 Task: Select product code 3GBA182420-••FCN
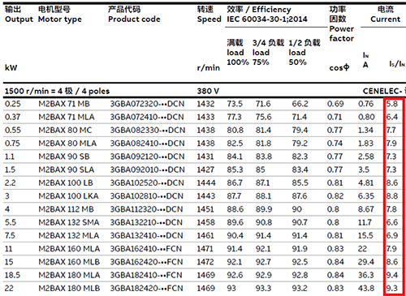[146, 288]
